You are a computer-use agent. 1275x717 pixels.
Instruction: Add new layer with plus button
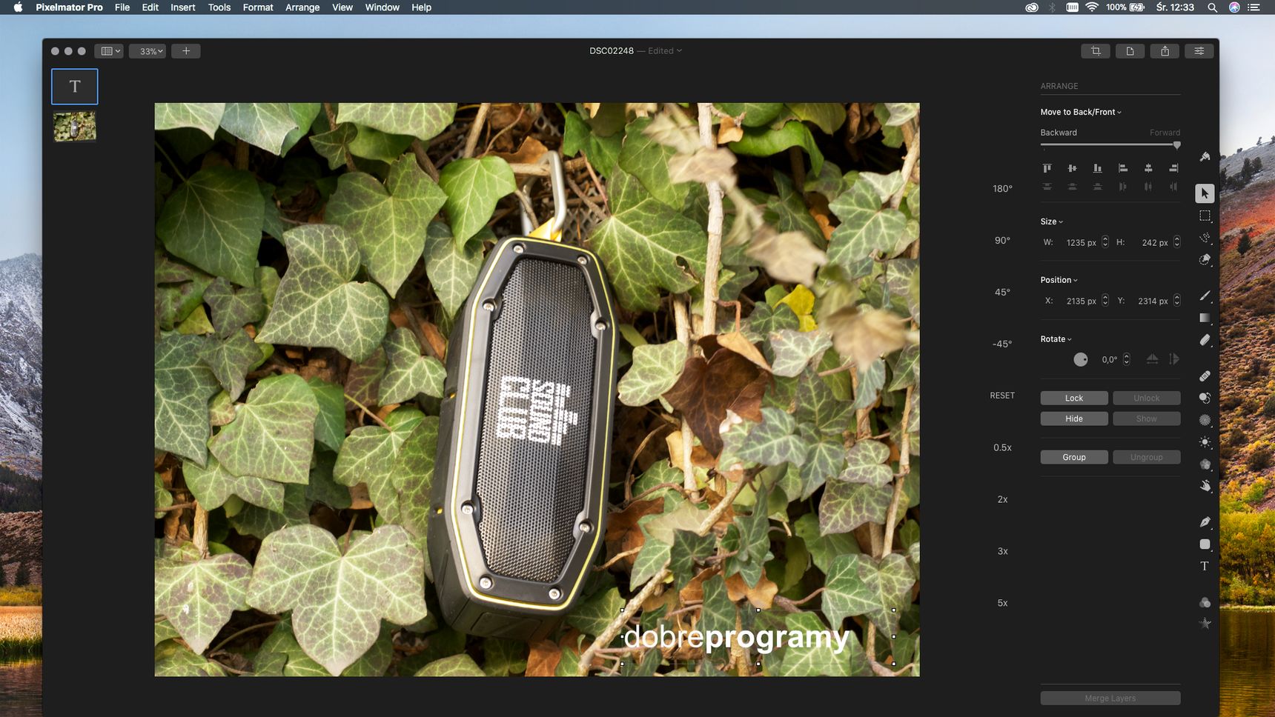(x=186, y=51)
